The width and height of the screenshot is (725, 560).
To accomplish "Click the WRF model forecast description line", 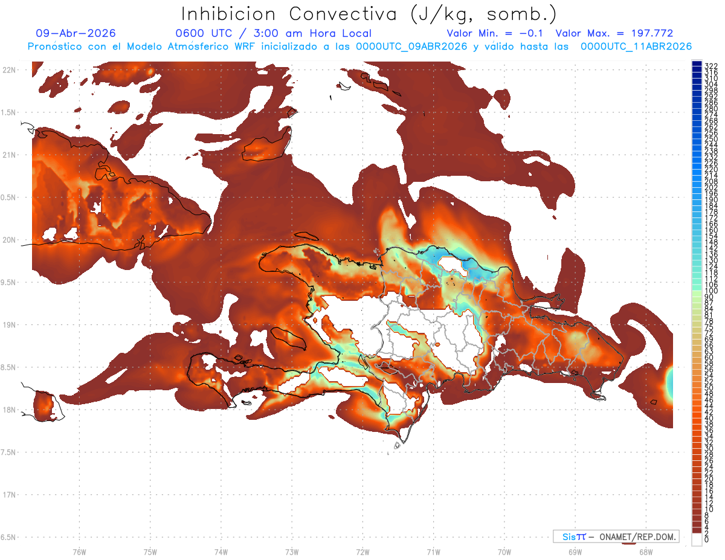I will pos(359,47).
